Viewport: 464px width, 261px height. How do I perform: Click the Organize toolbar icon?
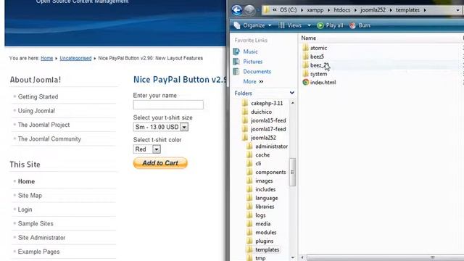click(237, 25)
